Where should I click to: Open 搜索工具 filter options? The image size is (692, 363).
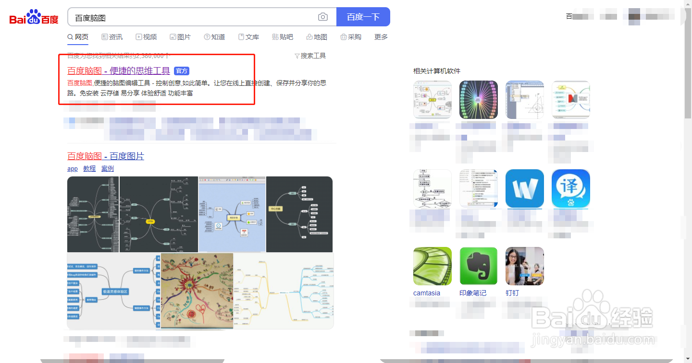click(310, 56)
